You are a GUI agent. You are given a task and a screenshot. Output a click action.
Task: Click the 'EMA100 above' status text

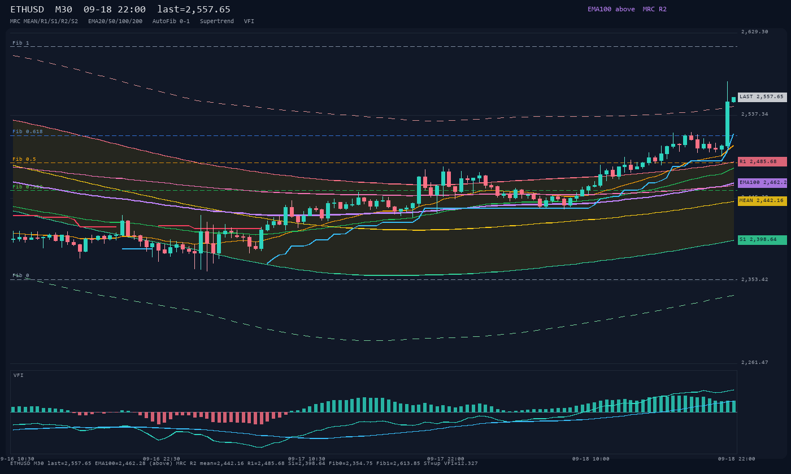(611, 9)
